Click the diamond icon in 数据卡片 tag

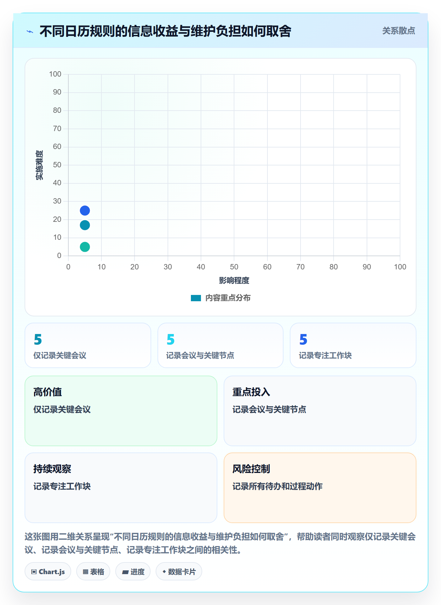[x=164, y=572]
